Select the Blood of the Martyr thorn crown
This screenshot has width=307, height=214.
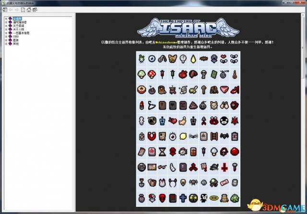point(203,58)
